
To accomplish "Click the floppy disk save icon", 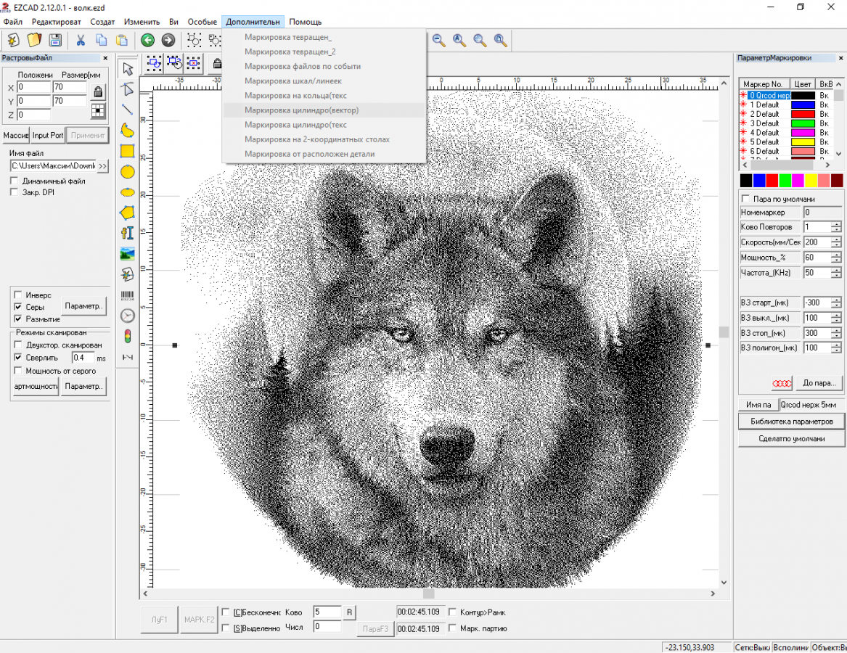I will click(55, 41).
